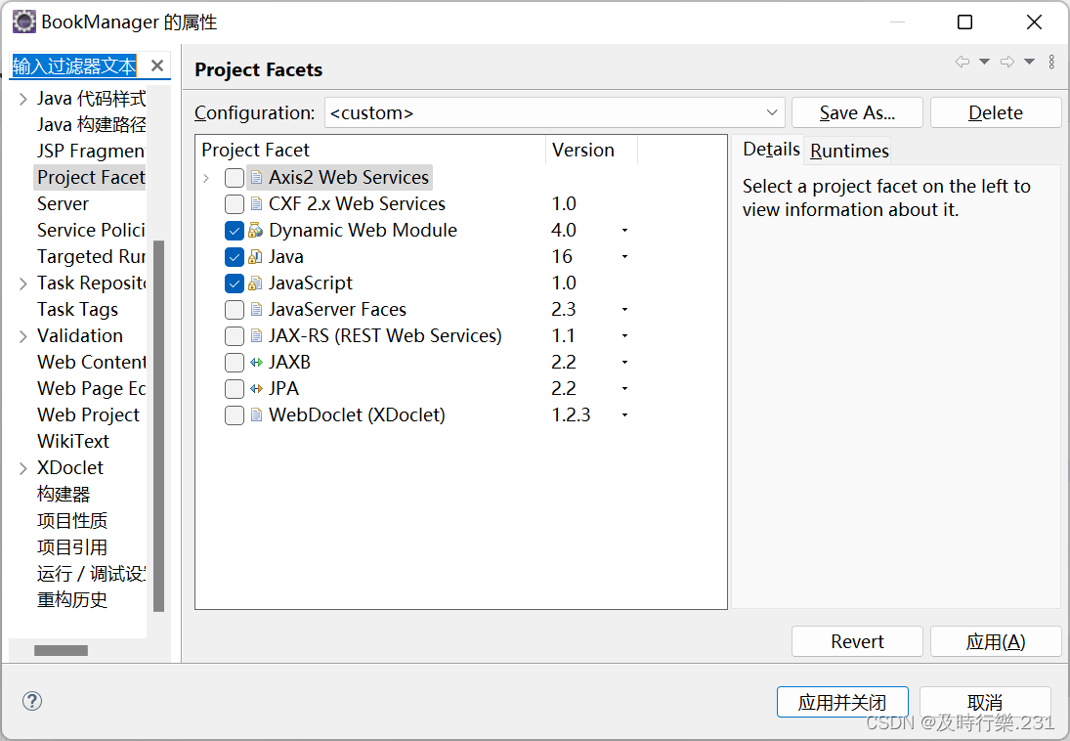The image size is (1070, 741).
Task: Check the CXF 2.x Web Services facet
Action: [x=235, y=204]
